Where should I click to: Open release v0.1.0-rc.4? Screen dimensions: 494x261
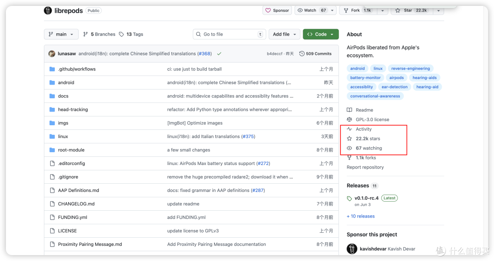click(366, 198)
